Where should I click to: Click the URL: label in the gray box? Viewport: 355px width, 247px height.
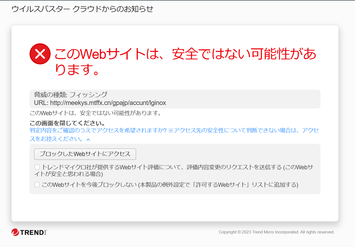[41, 103]
